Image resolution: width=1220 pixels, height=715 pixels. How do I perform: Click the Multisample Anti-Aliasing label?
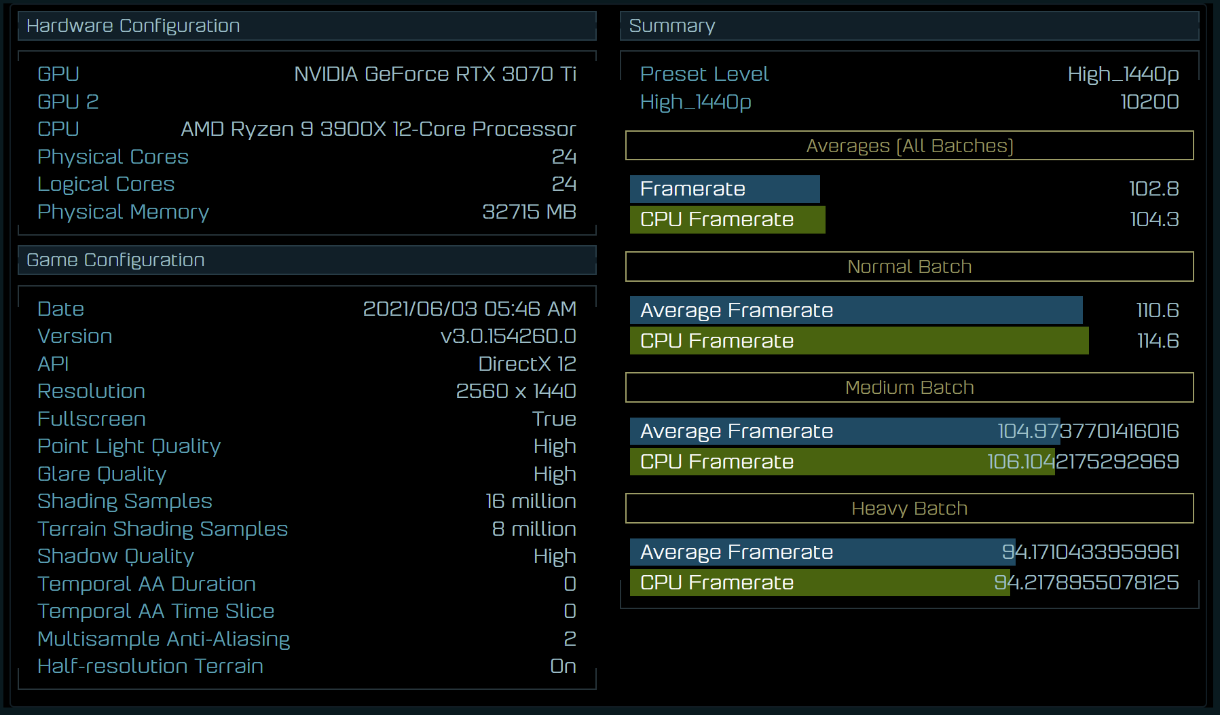coord(164,639)
